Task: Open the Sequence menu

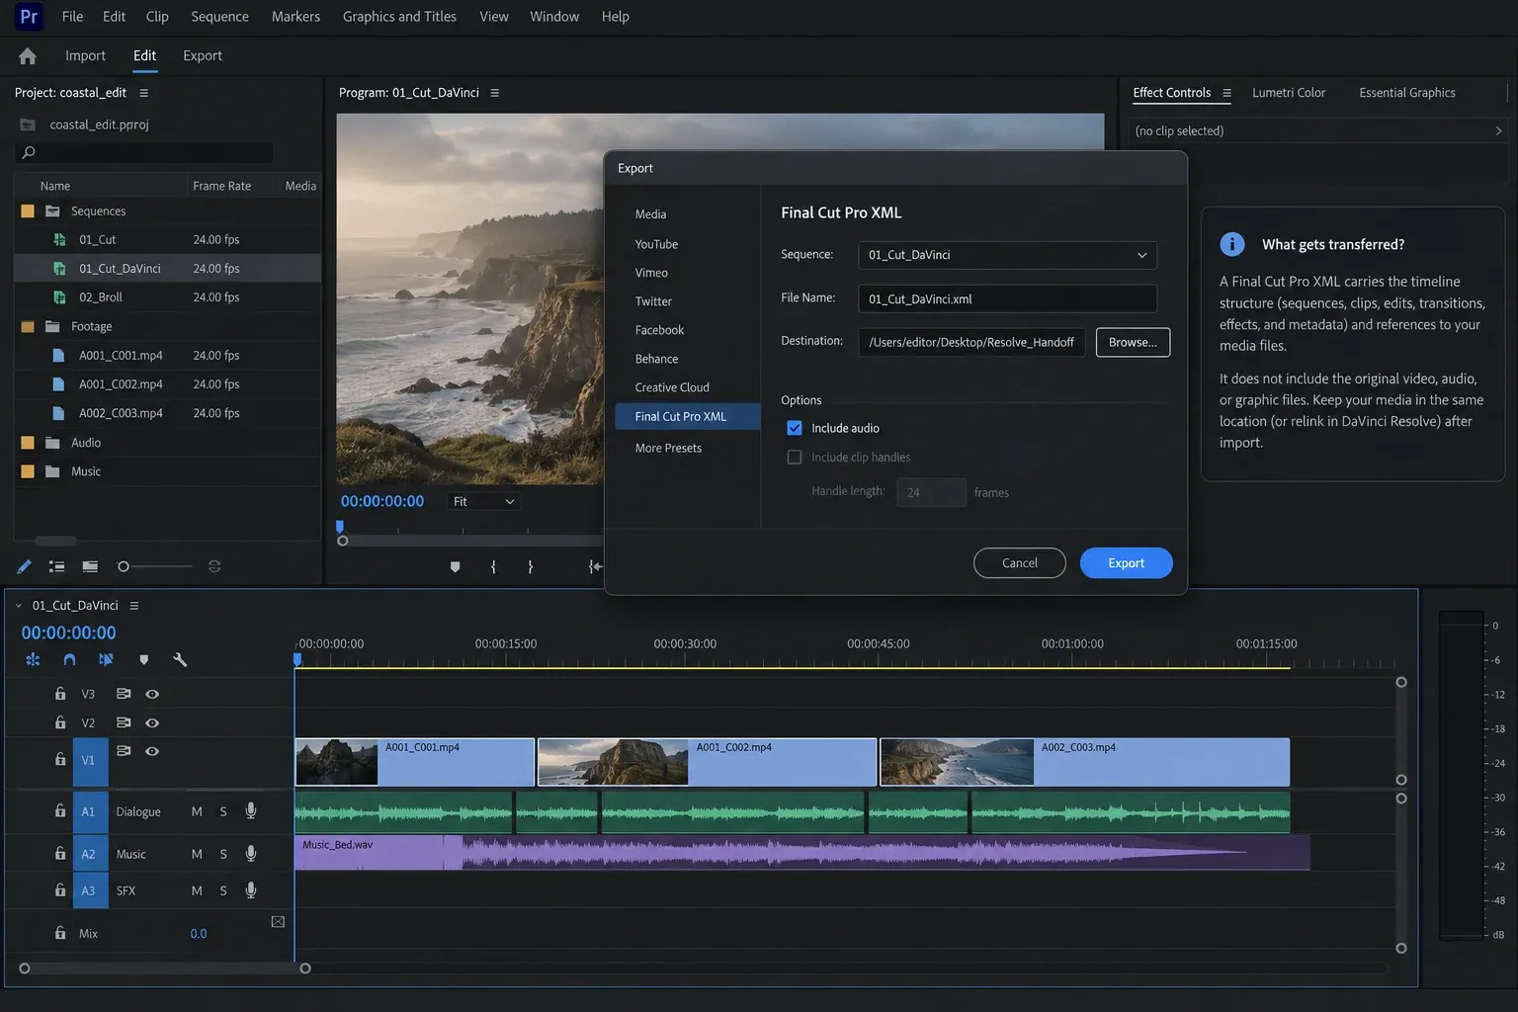Action: pyautogui.click(x=219, y=17)
